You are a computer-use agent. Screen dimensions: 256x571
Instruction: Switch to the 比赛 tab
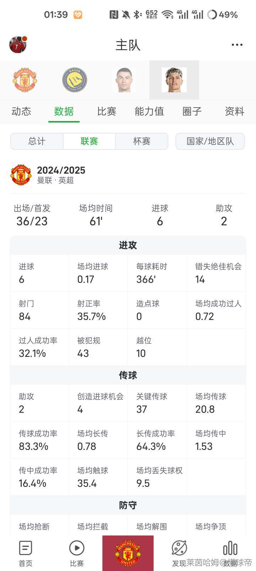tap(107, 112)
